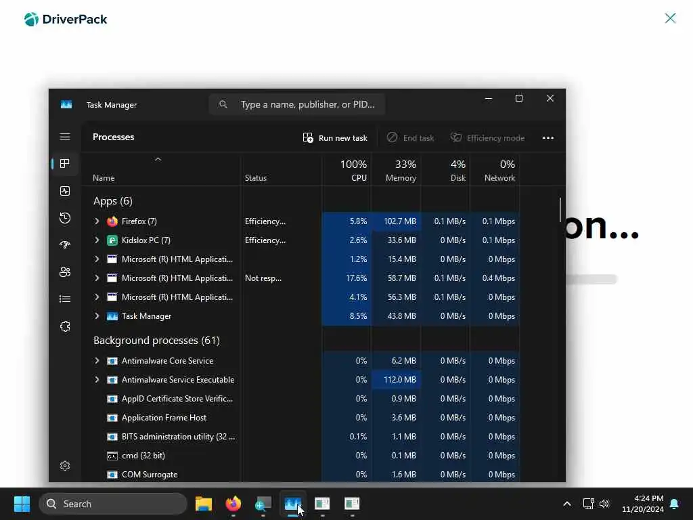Viewport: 693px width, 520px height.
Task: Open the Performance sidebar icon
Action: point(65,191)
